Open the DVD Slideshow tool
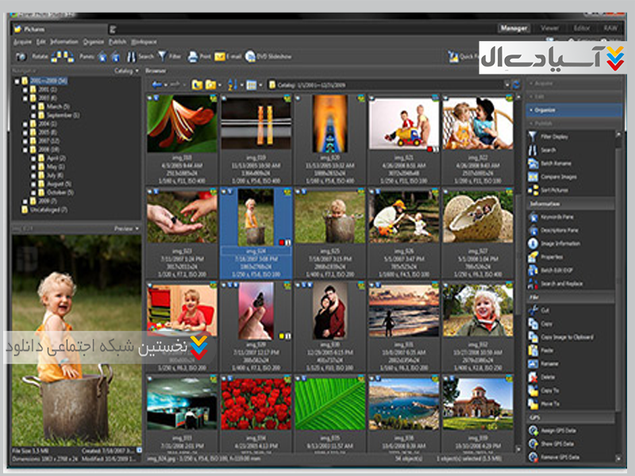 [251, 56]
